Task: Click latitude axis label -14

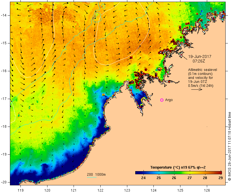Action: point(3,15)
